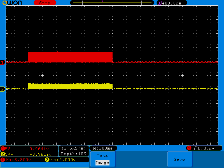Click the 0.96div channel 1 offset
Screen dimensions: 224x168
point(39,149)
